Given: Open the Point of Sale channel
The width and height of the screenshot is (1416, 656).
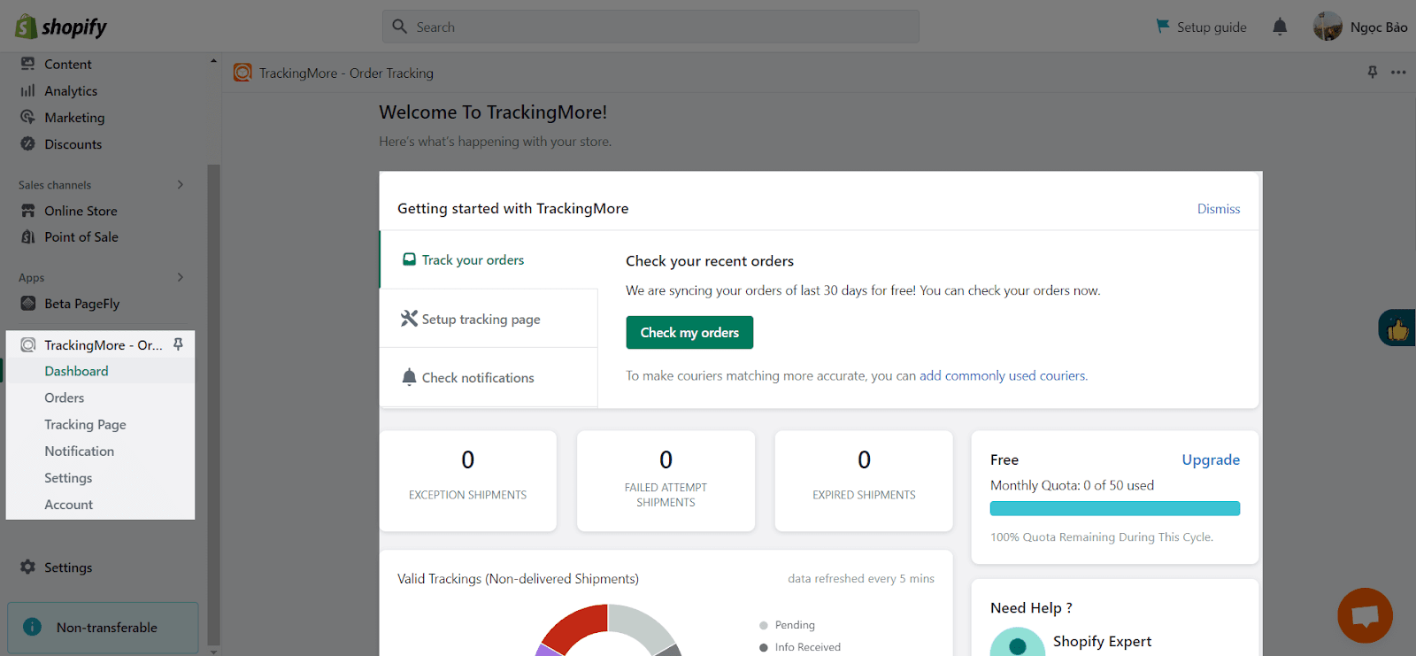Looking at the screenshot, I should (81, 236).
